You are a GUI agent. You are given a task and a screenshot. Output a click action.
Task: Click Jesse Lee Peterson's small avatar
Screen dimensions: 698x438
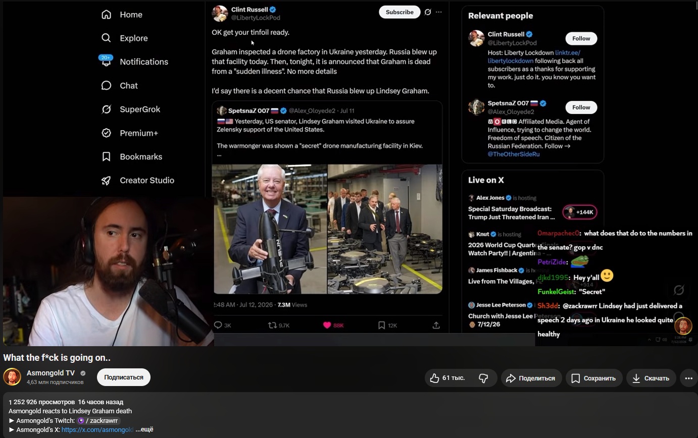471,305
